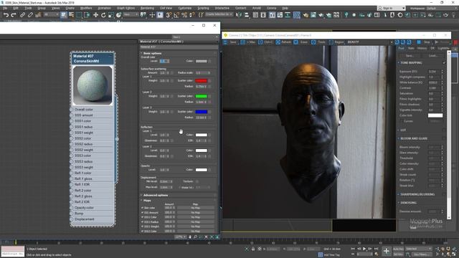459x258 pixels.
Task: Open the Edit menu
Action: point(16,8)
